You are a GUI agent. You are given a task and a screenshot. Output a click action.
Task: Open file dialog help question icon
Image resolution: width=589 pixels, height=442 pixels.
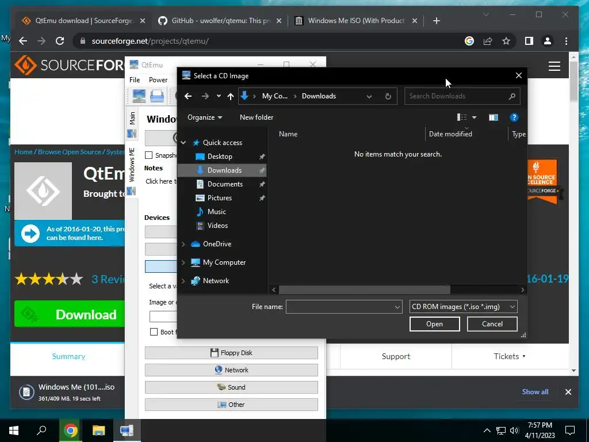tap(514, 117)
